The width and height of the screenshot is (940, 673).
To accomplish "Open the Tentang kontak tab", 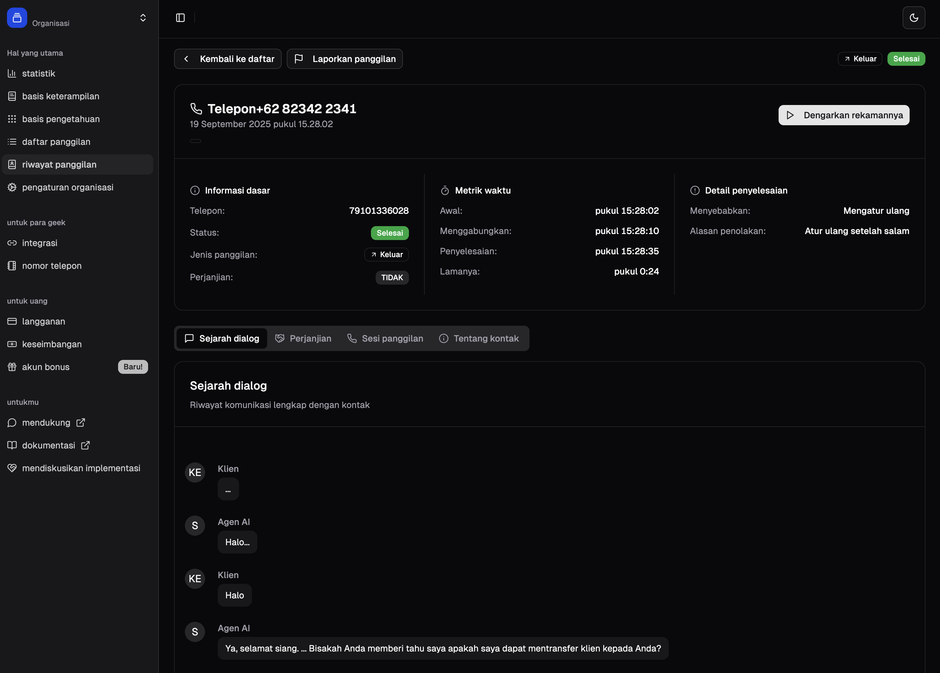I will (479, 338).
